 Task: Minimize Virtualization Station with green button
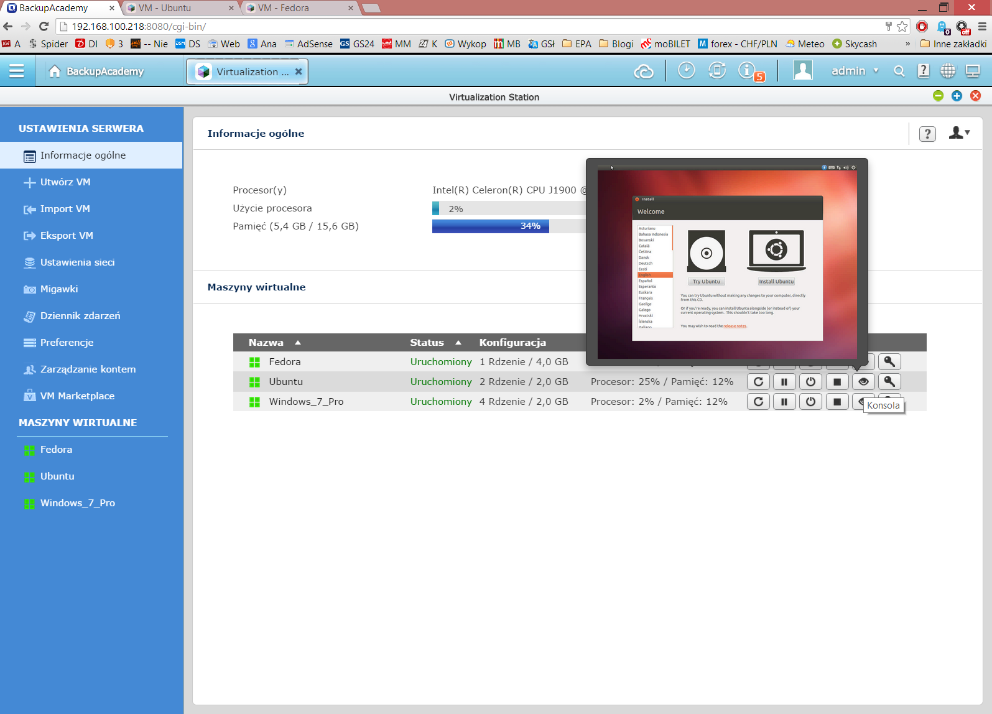coord(939,96)
